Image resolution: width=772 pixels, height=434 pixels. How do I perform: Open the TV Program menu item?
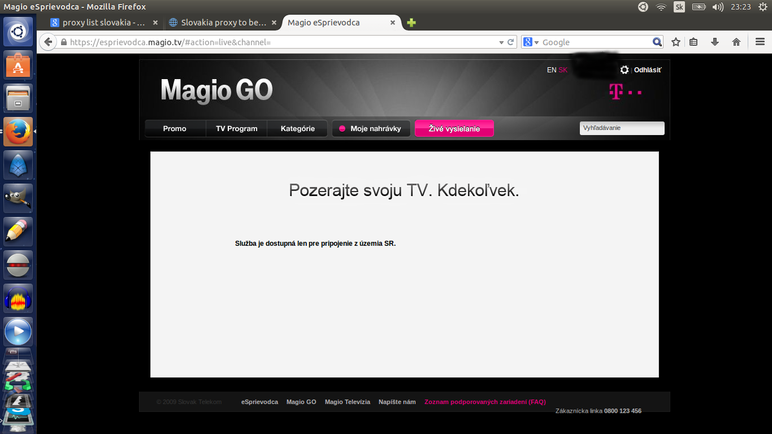click(x=236, y=128)
